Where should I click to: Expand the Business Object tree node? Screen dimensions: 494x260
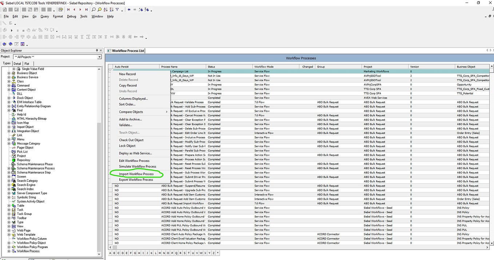[9, 73]
